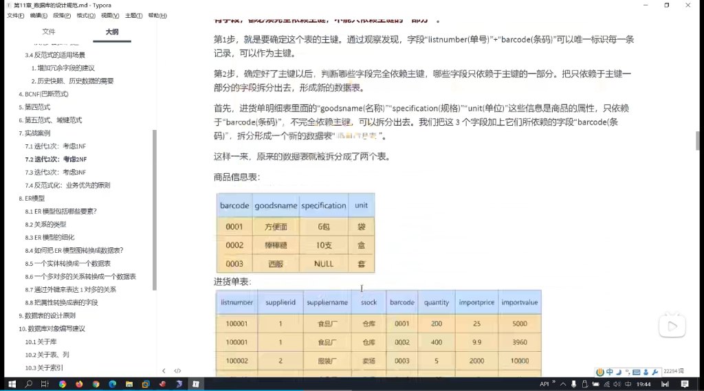
Task: Jump to outline item 4. BCNF(巴斯范式)
Action: pyautogui.click(x=43, y=94)
